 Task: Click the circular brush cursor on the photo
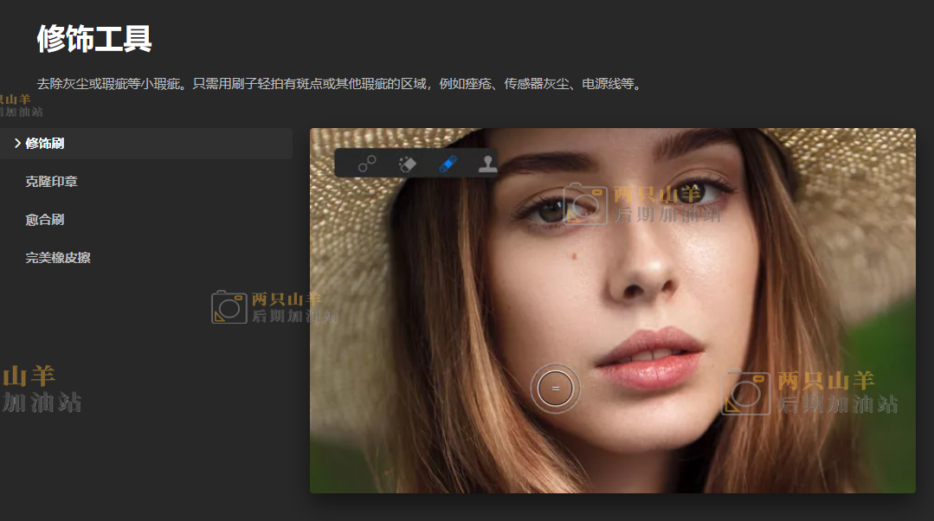point(555,389)
